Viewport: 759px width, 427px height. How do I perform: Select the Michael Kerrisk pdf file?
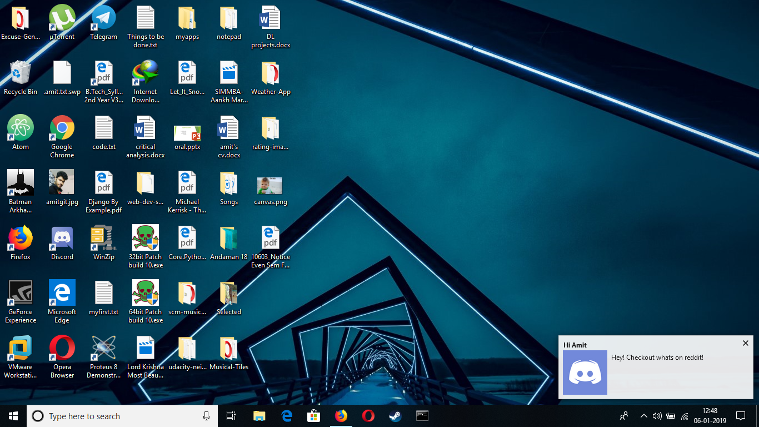[x=187, y=192]
